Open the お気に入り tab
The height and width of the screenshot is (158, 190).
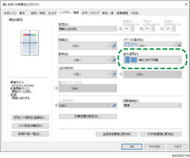(10, 13)
